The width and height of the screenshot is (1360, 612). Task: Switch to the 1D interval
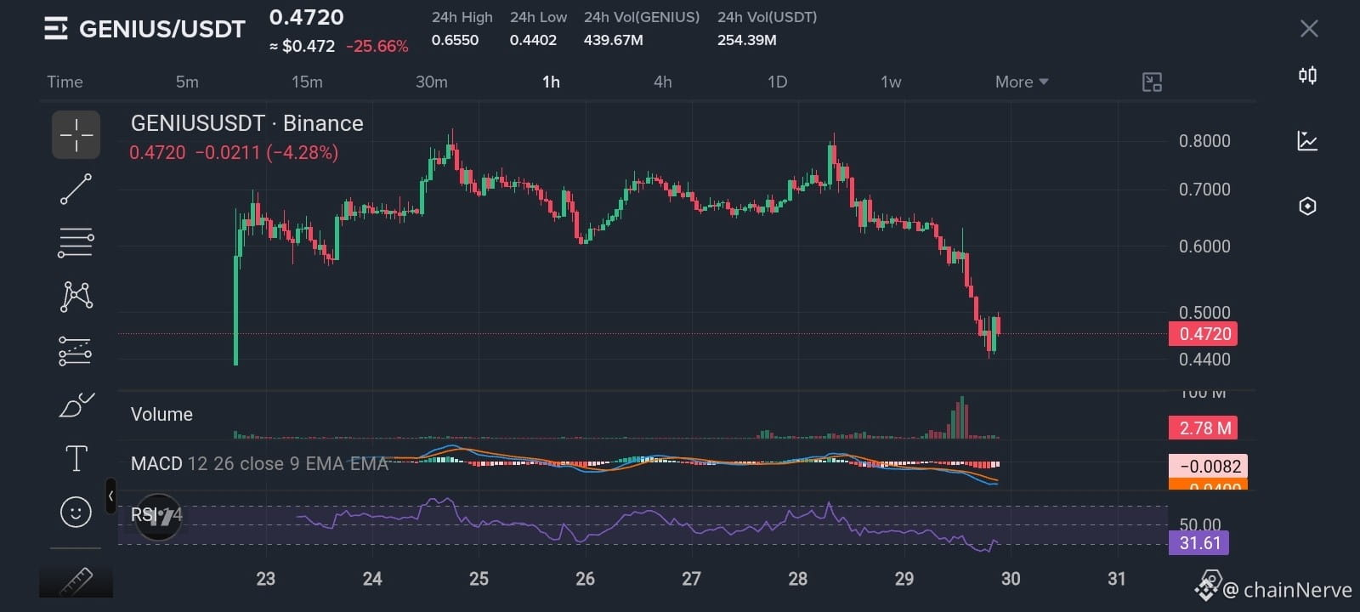click(x=777, y=82)
